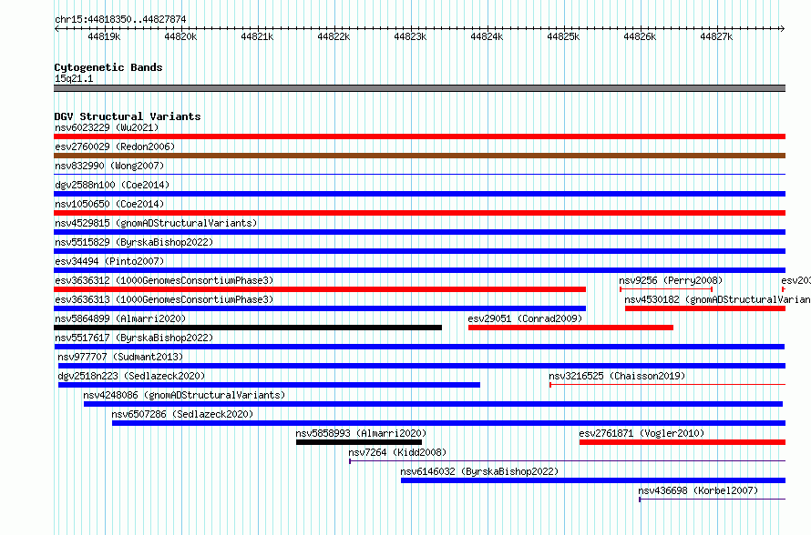Open nsv5517617 (ByrskaBishop2022) variant
The height and width of the screenshot is (535, 811).
coord(134,338)
